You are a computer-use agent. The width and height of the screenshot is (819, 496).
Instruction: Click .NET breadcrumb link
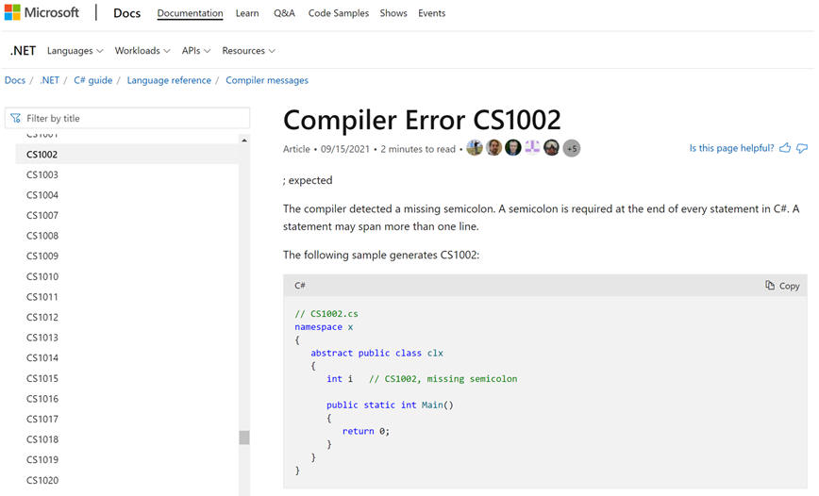click(x=50, y=80)
